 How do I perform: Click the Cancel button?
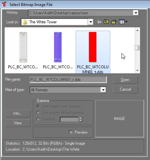click(x=125, y=89)
